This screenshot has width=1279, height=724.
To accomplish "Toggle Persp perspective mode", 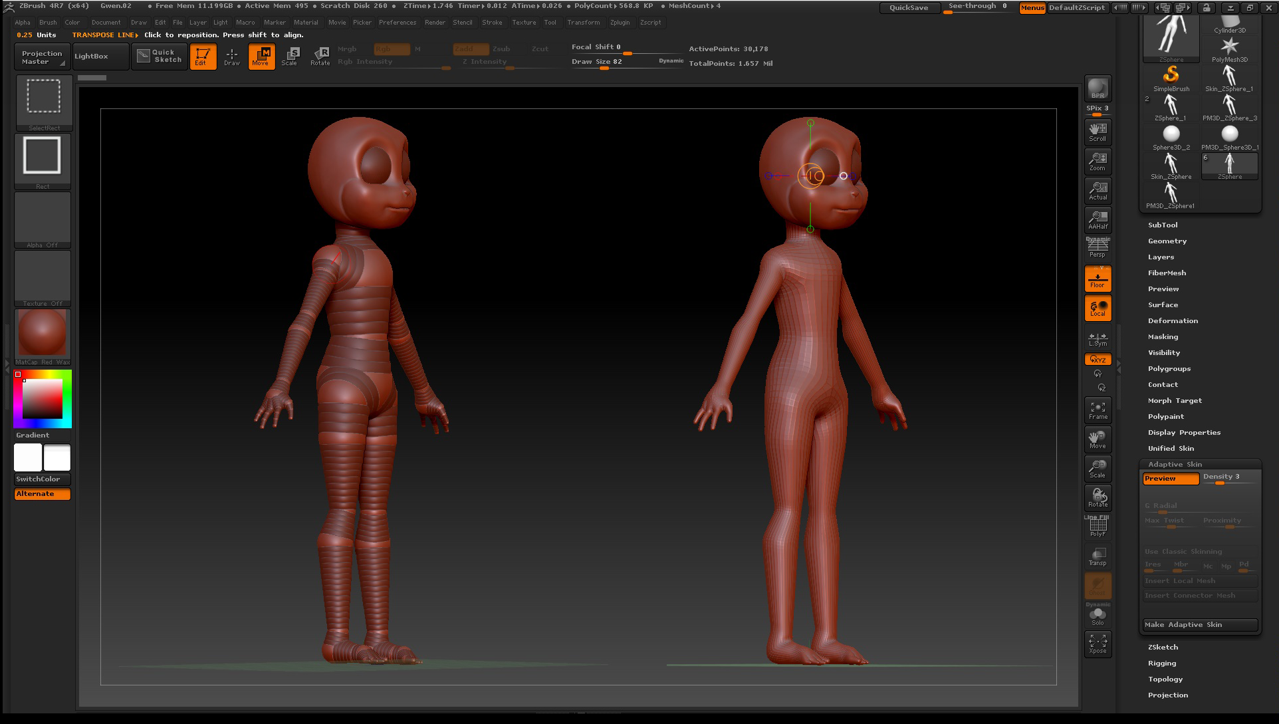I will click(x=1098, y=248).
